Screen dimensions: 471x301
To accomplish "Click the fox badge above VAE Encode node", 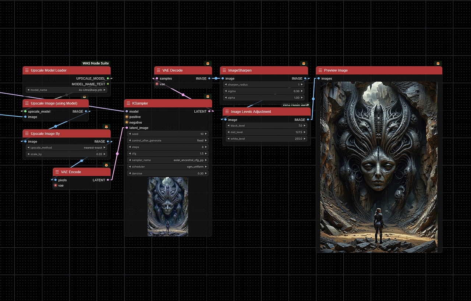I will [x=106, y=165].
